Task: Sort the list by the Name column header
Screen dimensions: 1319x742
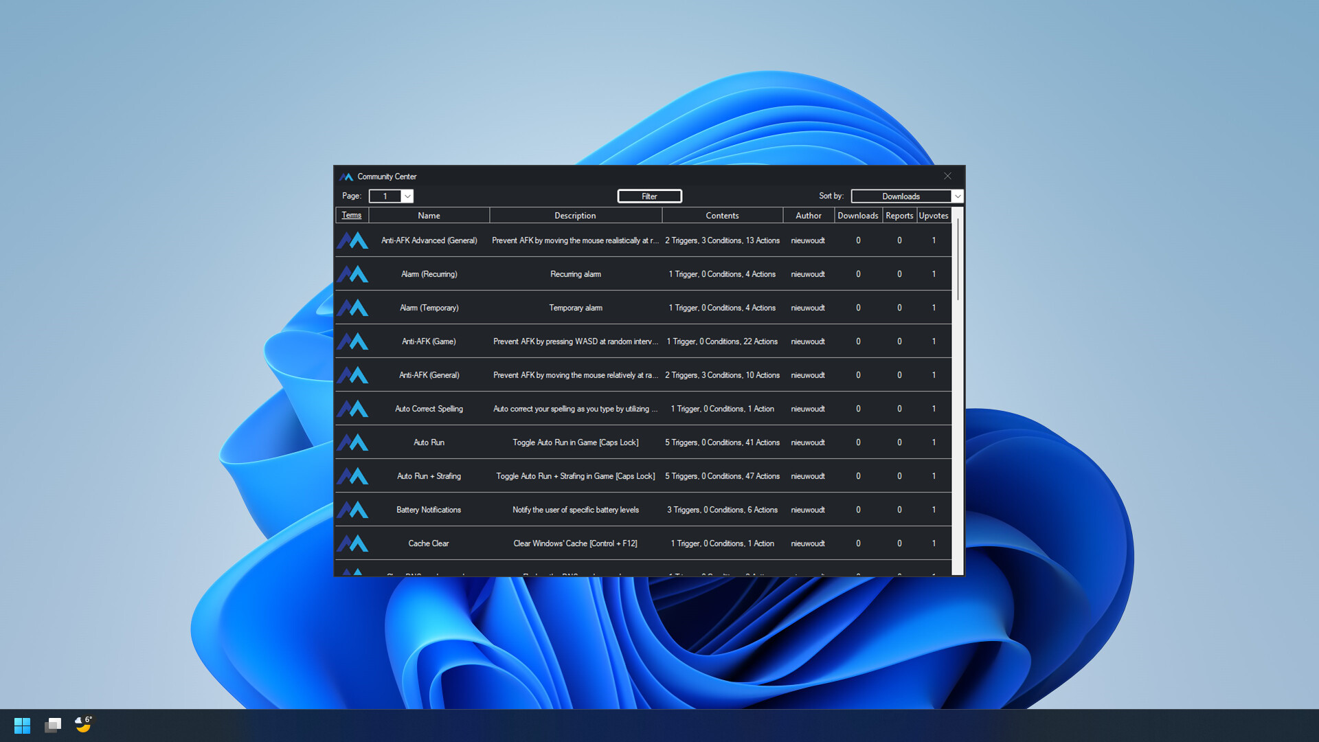Action: point(429,215)
